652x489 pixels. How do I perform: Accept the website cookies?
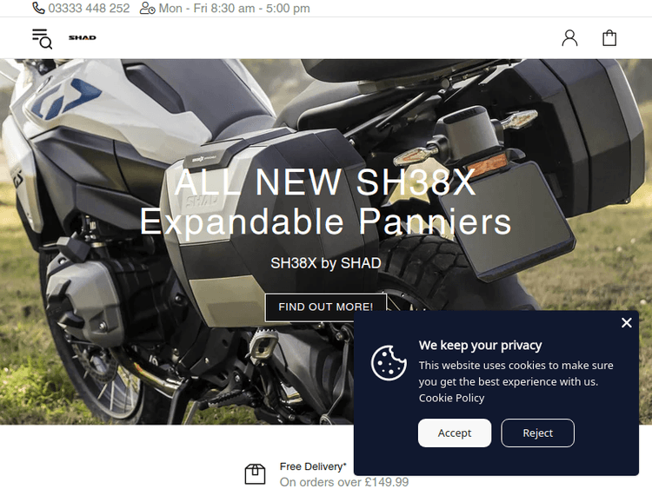coord(455,433)
